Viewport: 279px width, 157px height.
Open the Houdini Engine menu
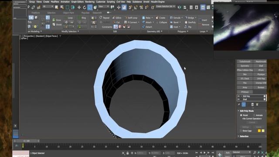[x=158, y=2]
